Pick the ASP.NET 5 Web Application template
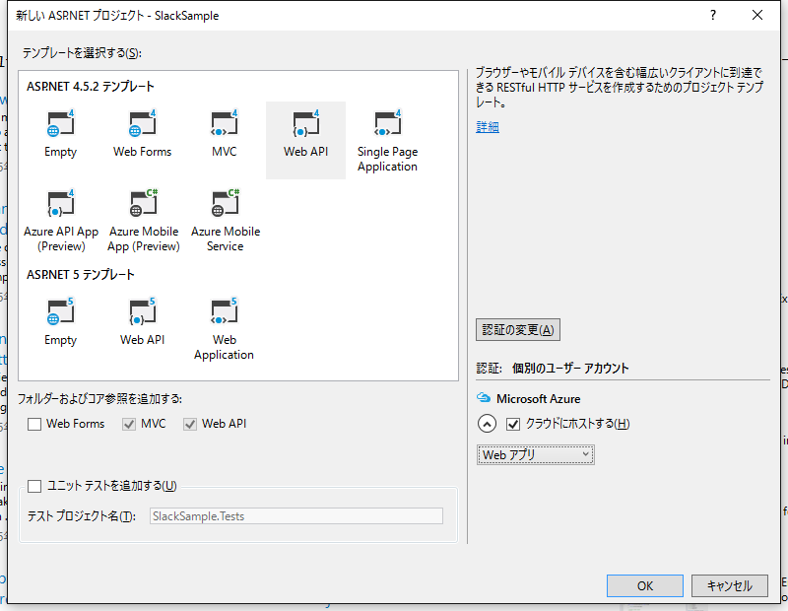This screenshot has width=788, height=611. pos(225,329)
